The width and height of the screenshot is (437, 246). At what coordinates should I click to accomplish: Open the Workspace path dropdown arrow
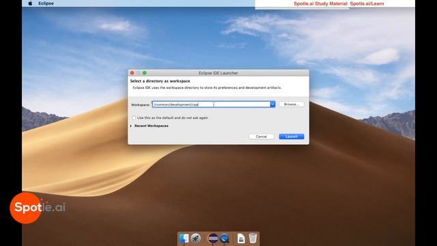[x=272, y=105]
